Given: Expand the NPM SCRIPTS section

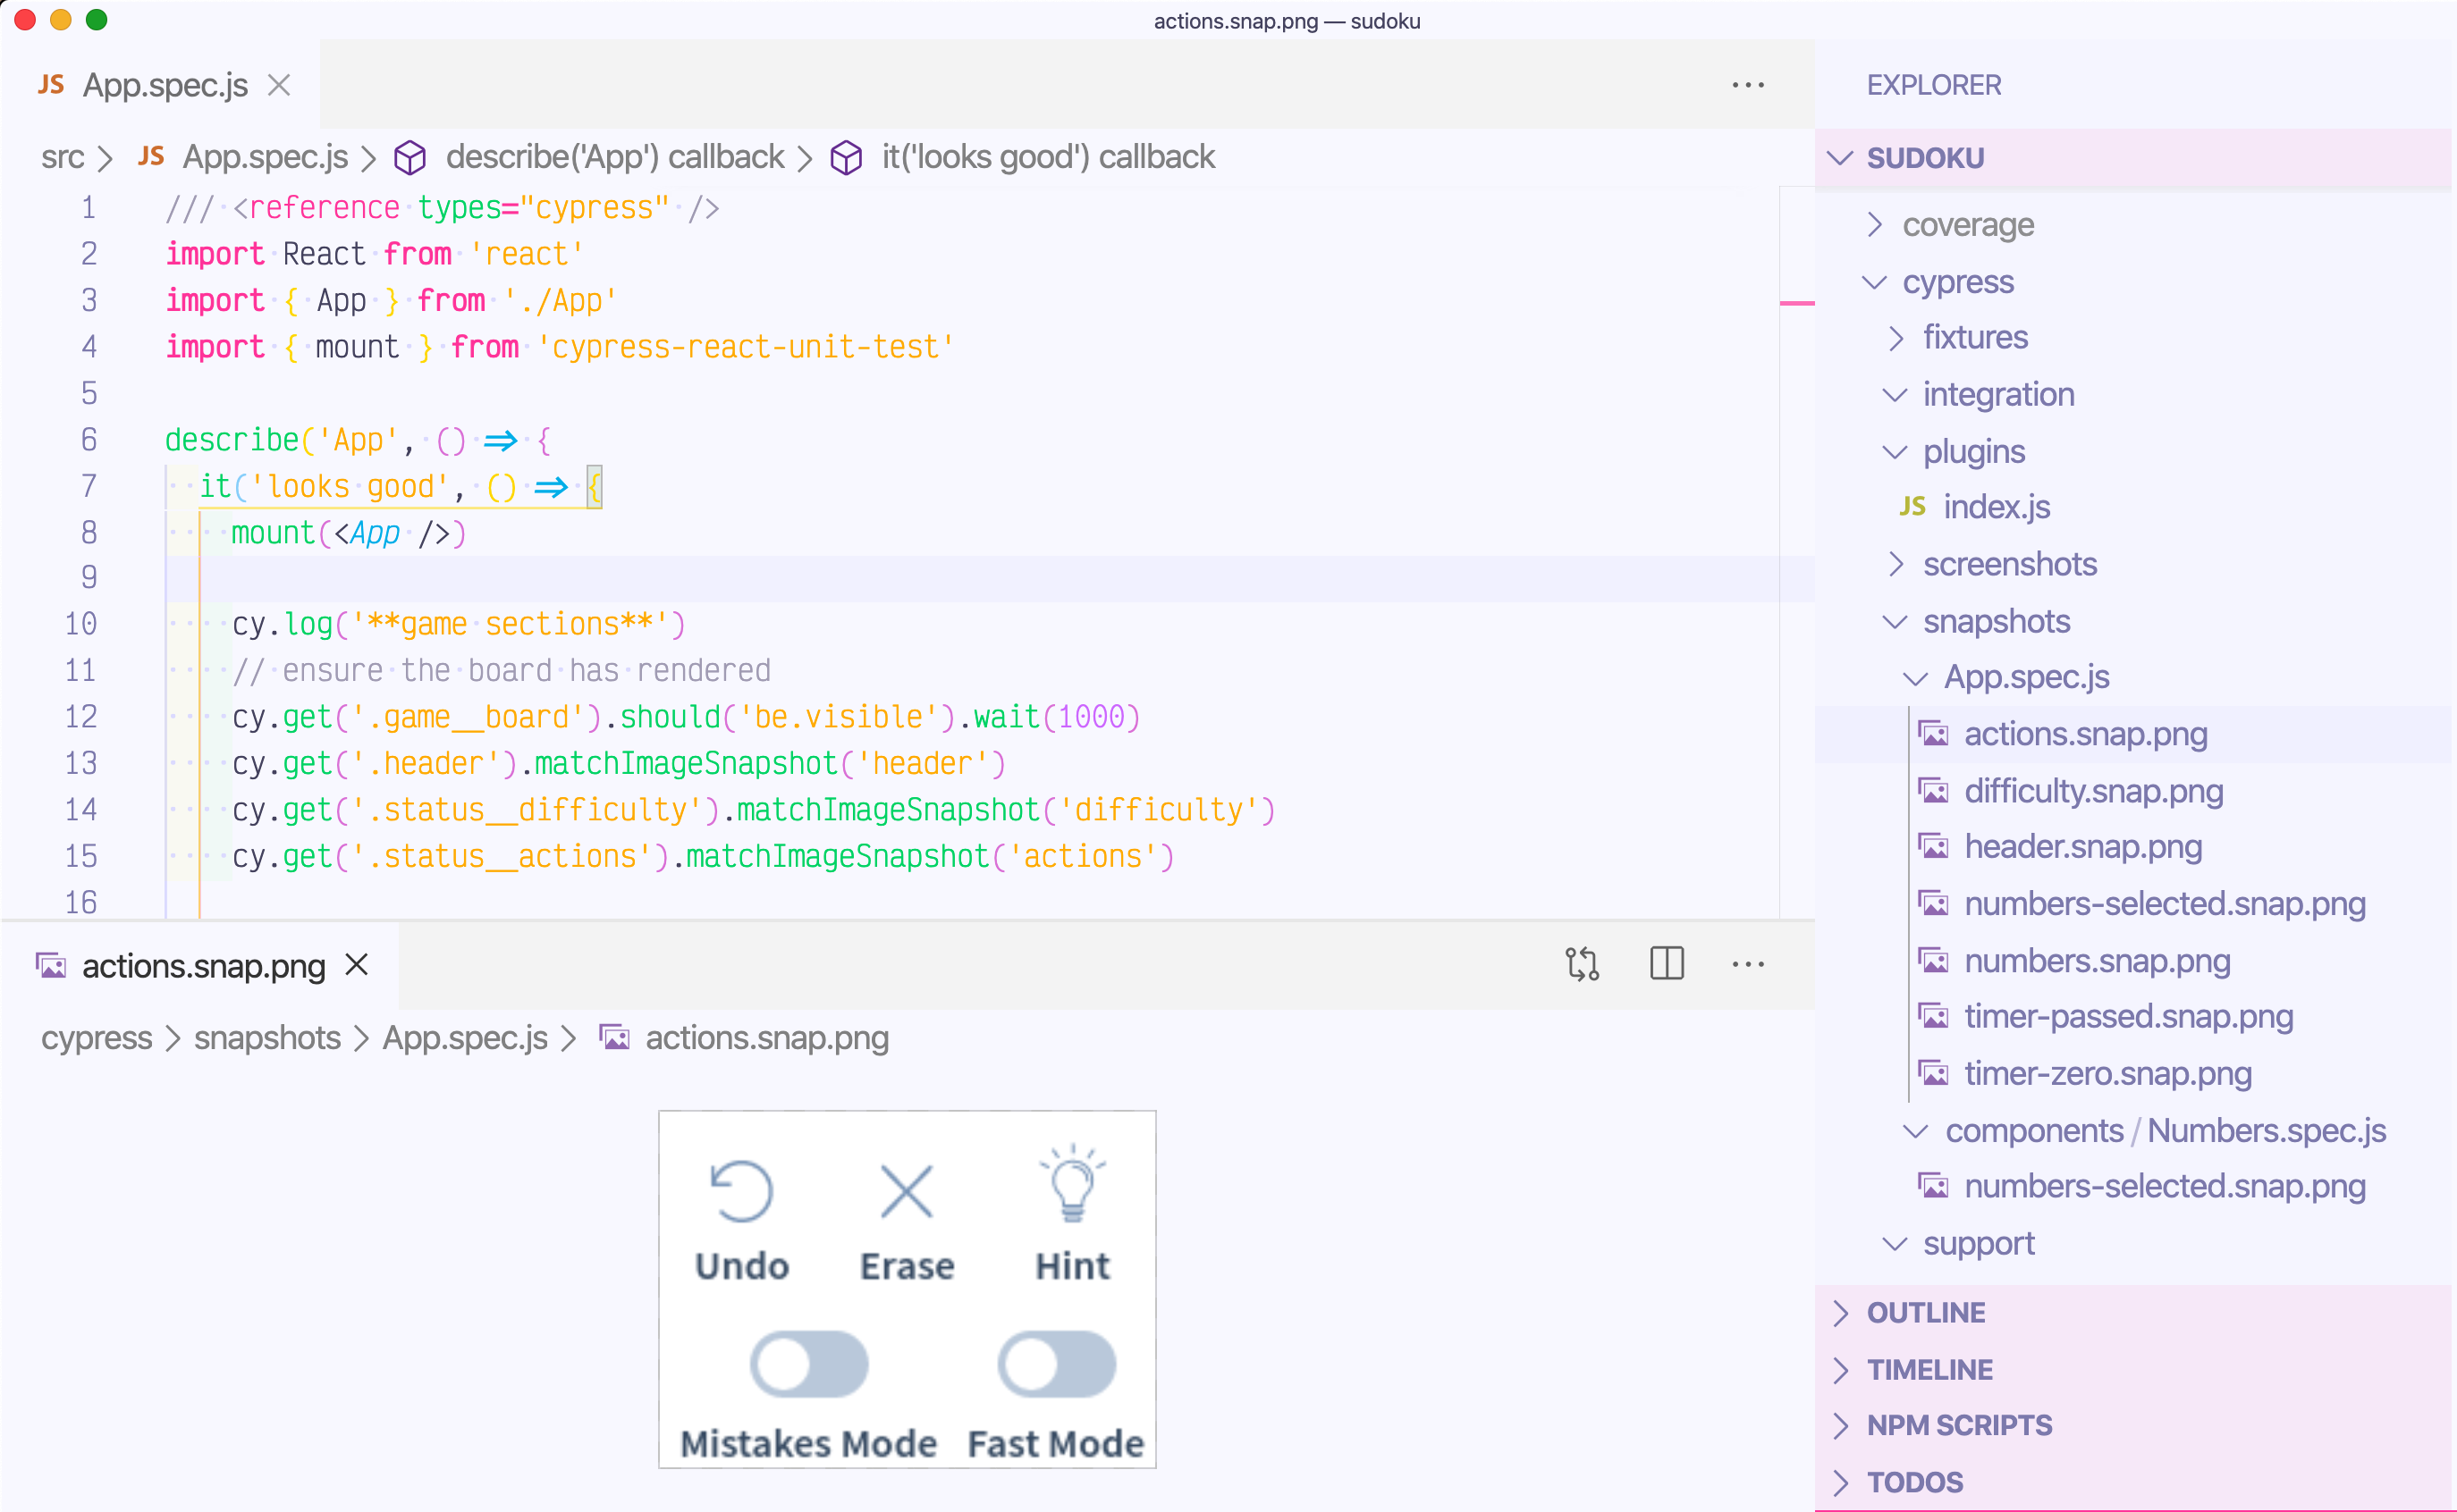Looking at the screenshot, I should coord(1958,1425).
